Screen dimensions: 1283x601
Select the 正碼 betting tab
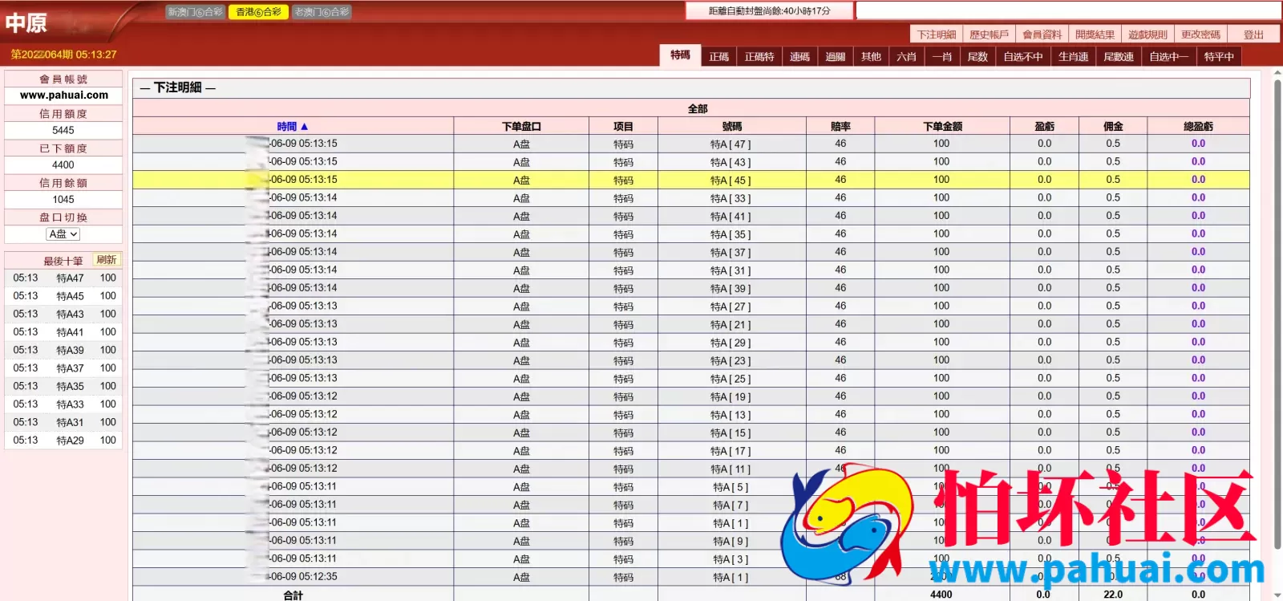pyautogui.click(x=718, y=57)
